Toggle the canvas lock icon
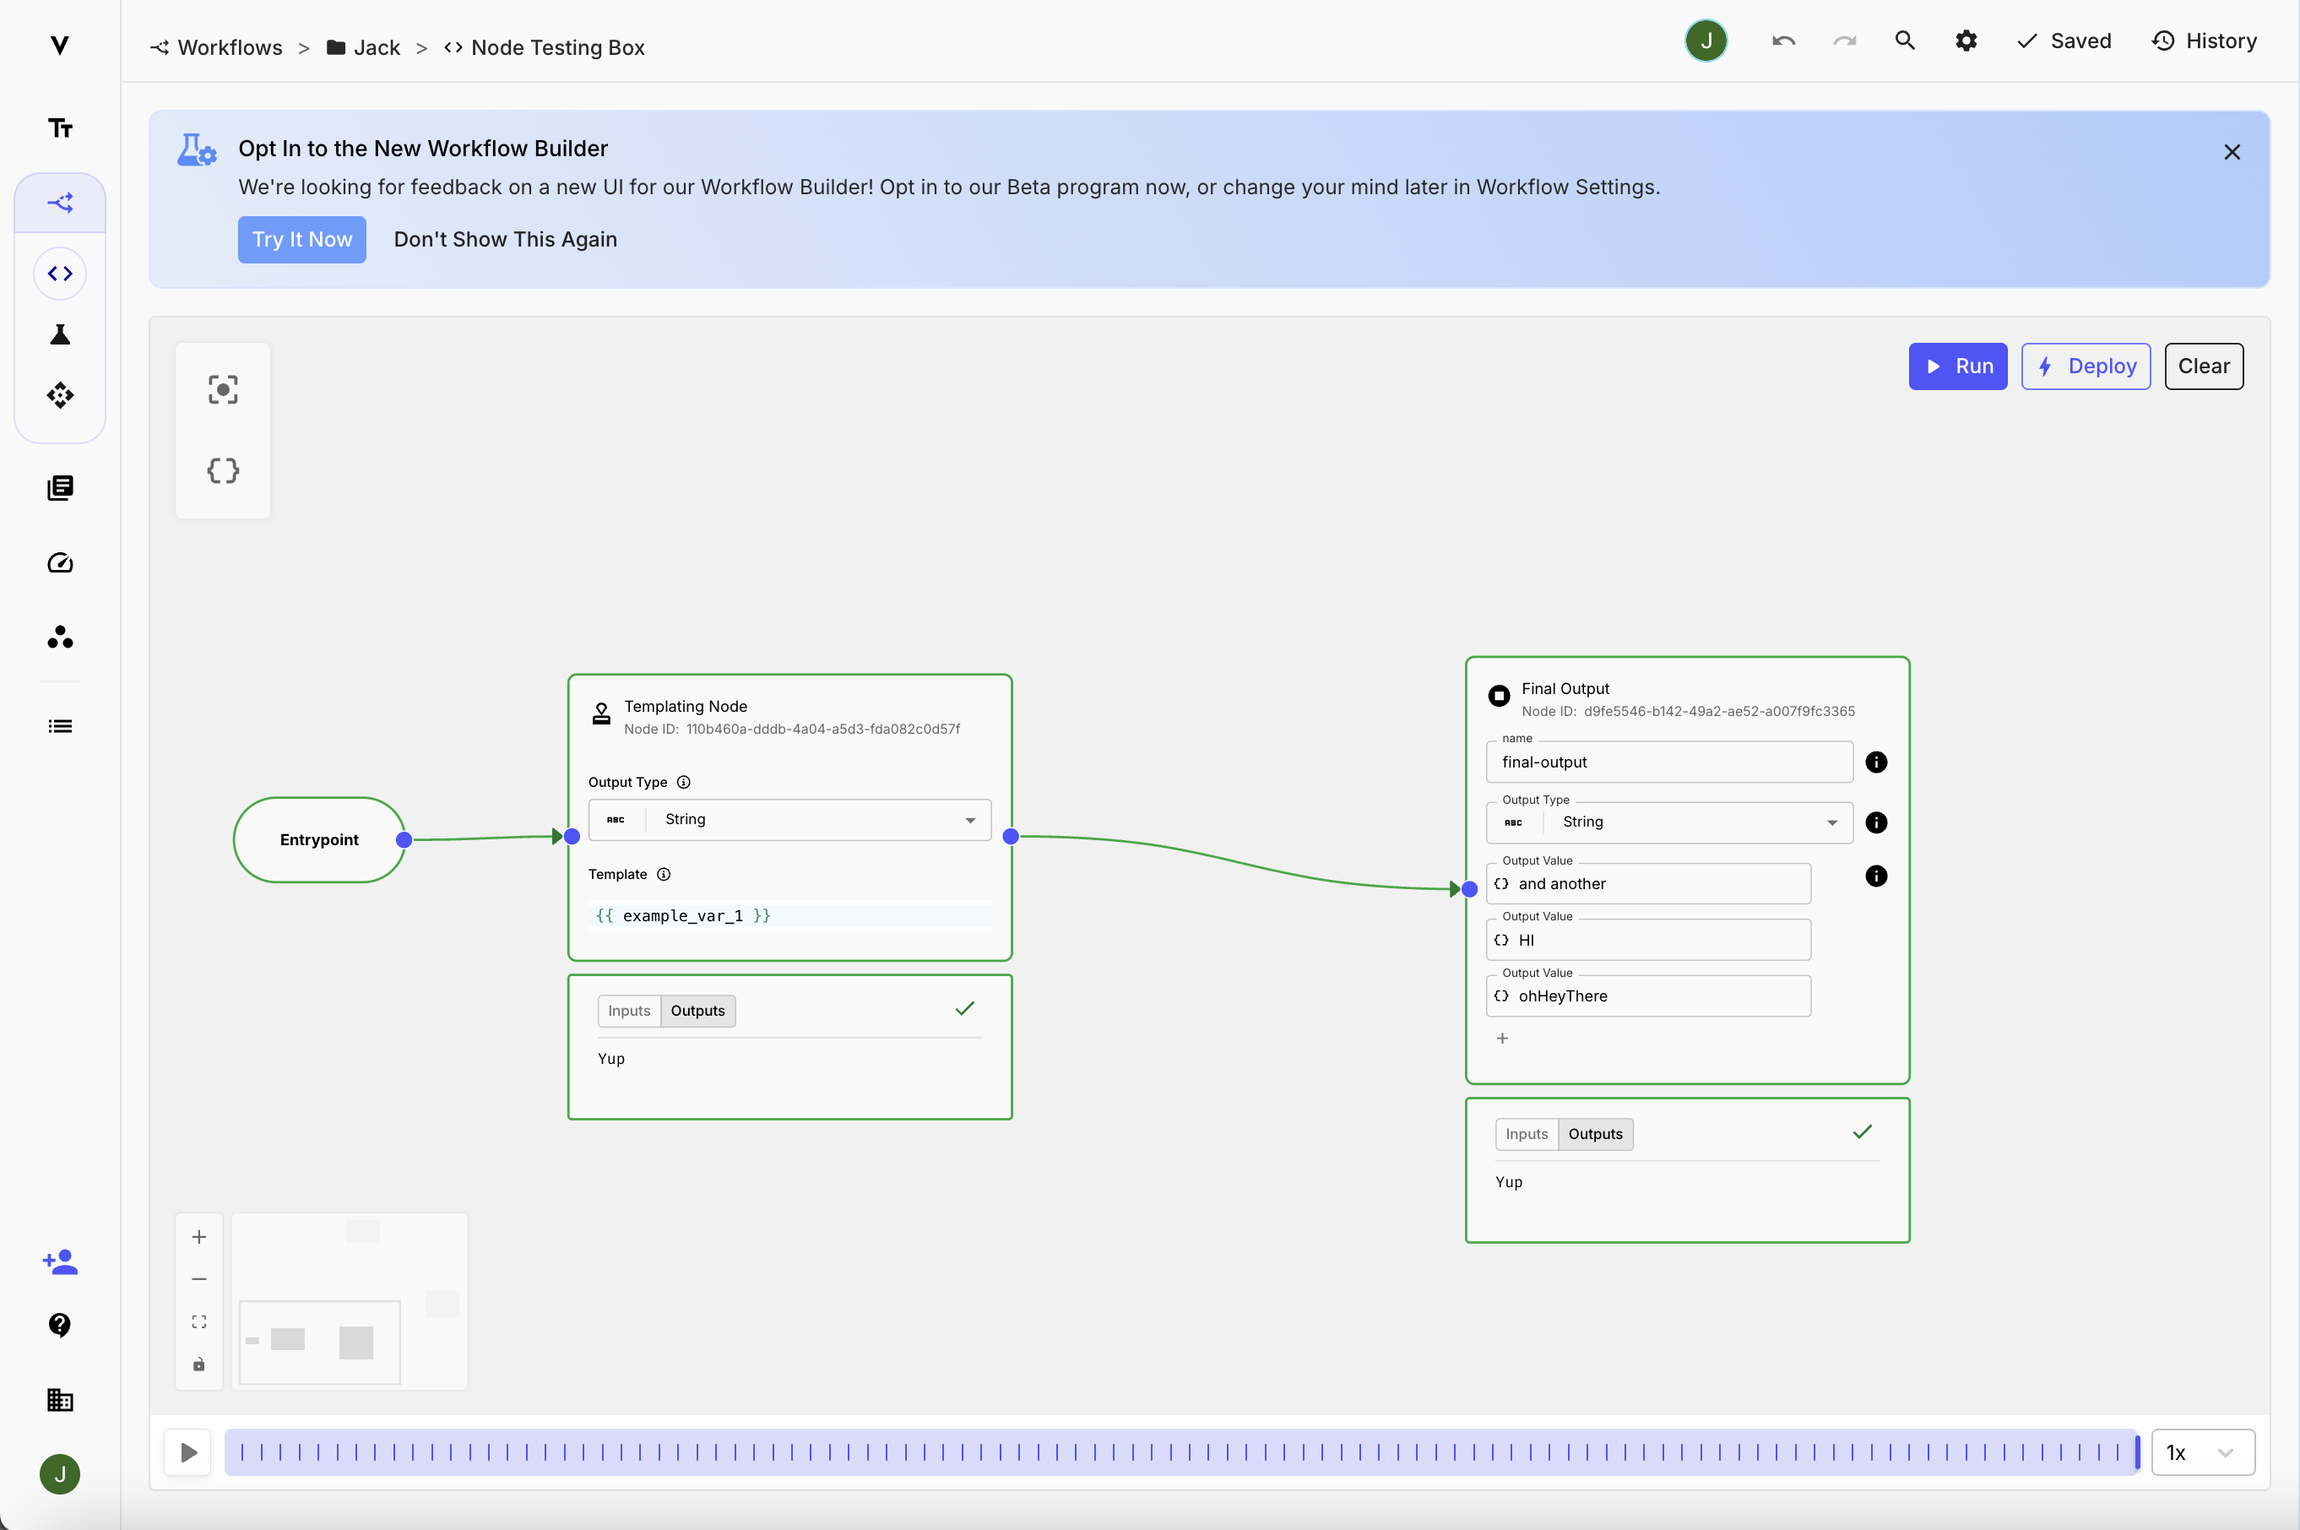This screenshot has height=1530, width=2300. coord(199,1365)
